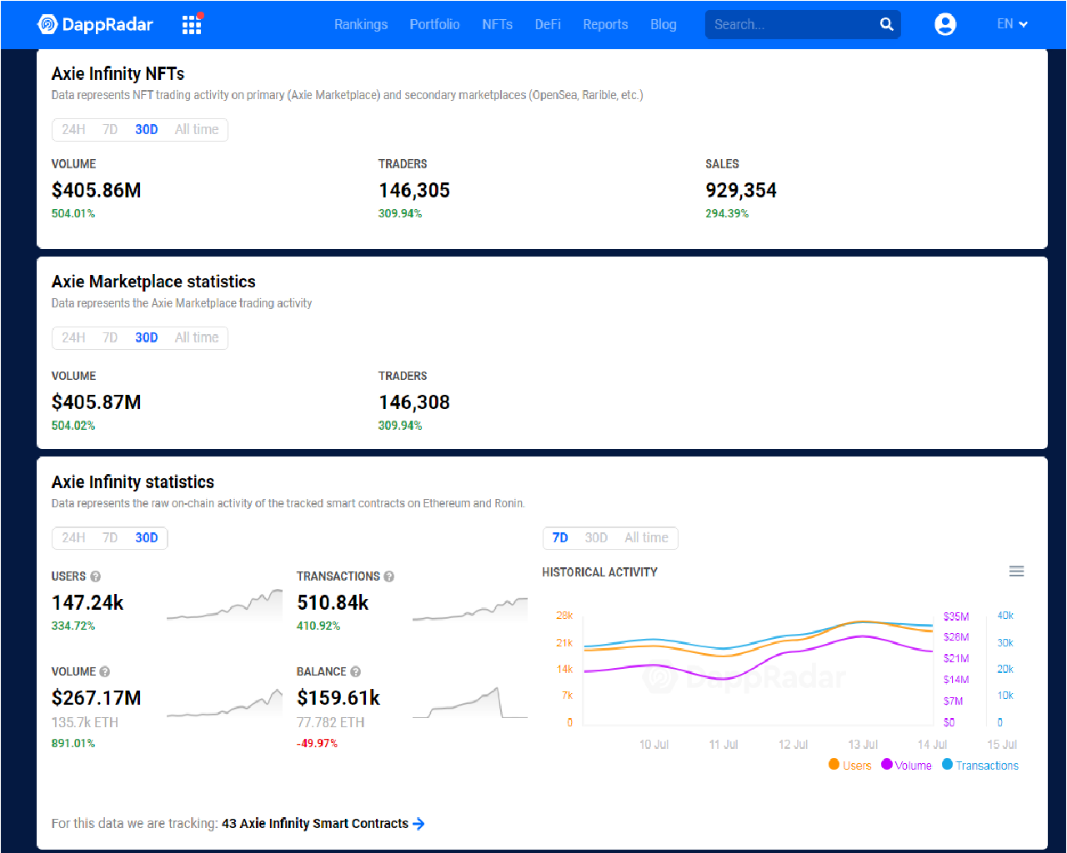Click the TRANSACTIONS help question icon
1067x853 pixels.
click(x=389, y=576)
